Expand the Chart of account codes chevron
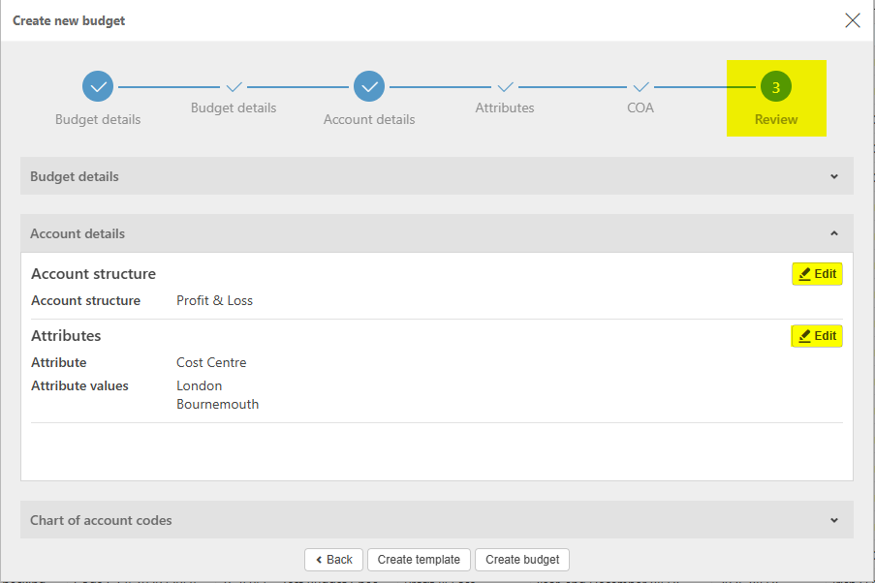Viewport: 875px width, 583px height. coord(834,520)
